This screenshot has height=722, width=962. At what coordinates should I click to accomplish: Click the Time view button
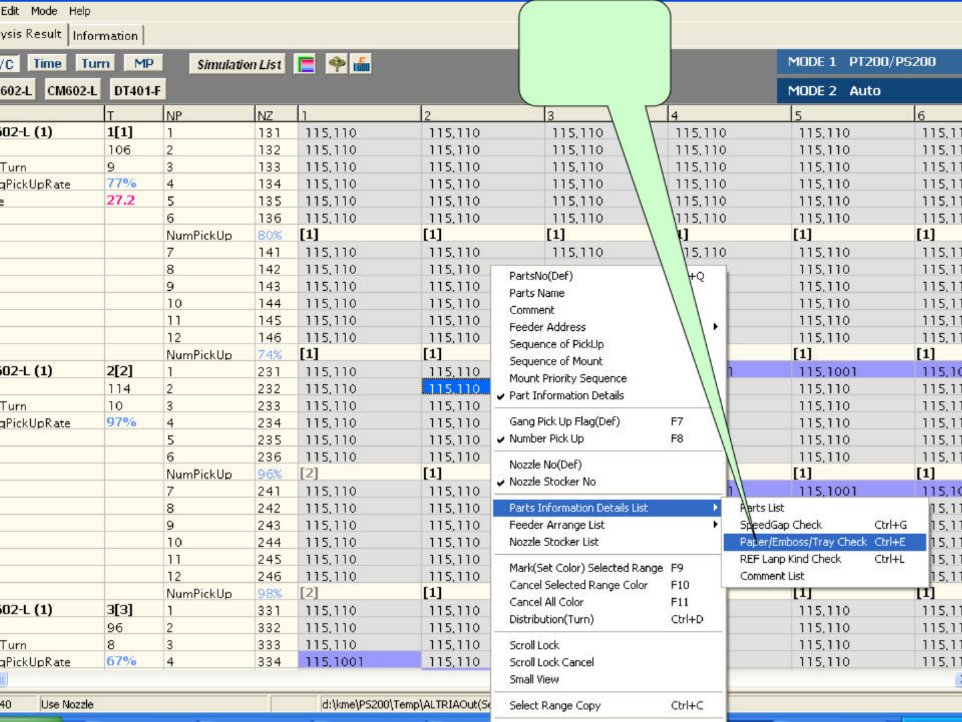pos(47,64)
